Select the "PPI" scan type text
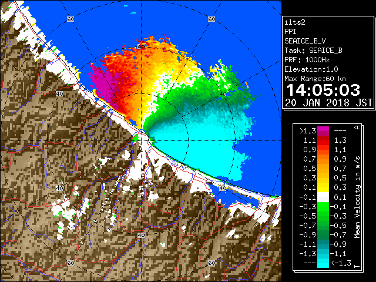This screenshot has height=282, width=376. tap(290, 32)
